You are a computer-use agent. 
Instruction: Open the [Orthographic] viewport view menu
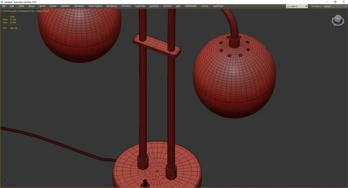[x=11, y=11]
